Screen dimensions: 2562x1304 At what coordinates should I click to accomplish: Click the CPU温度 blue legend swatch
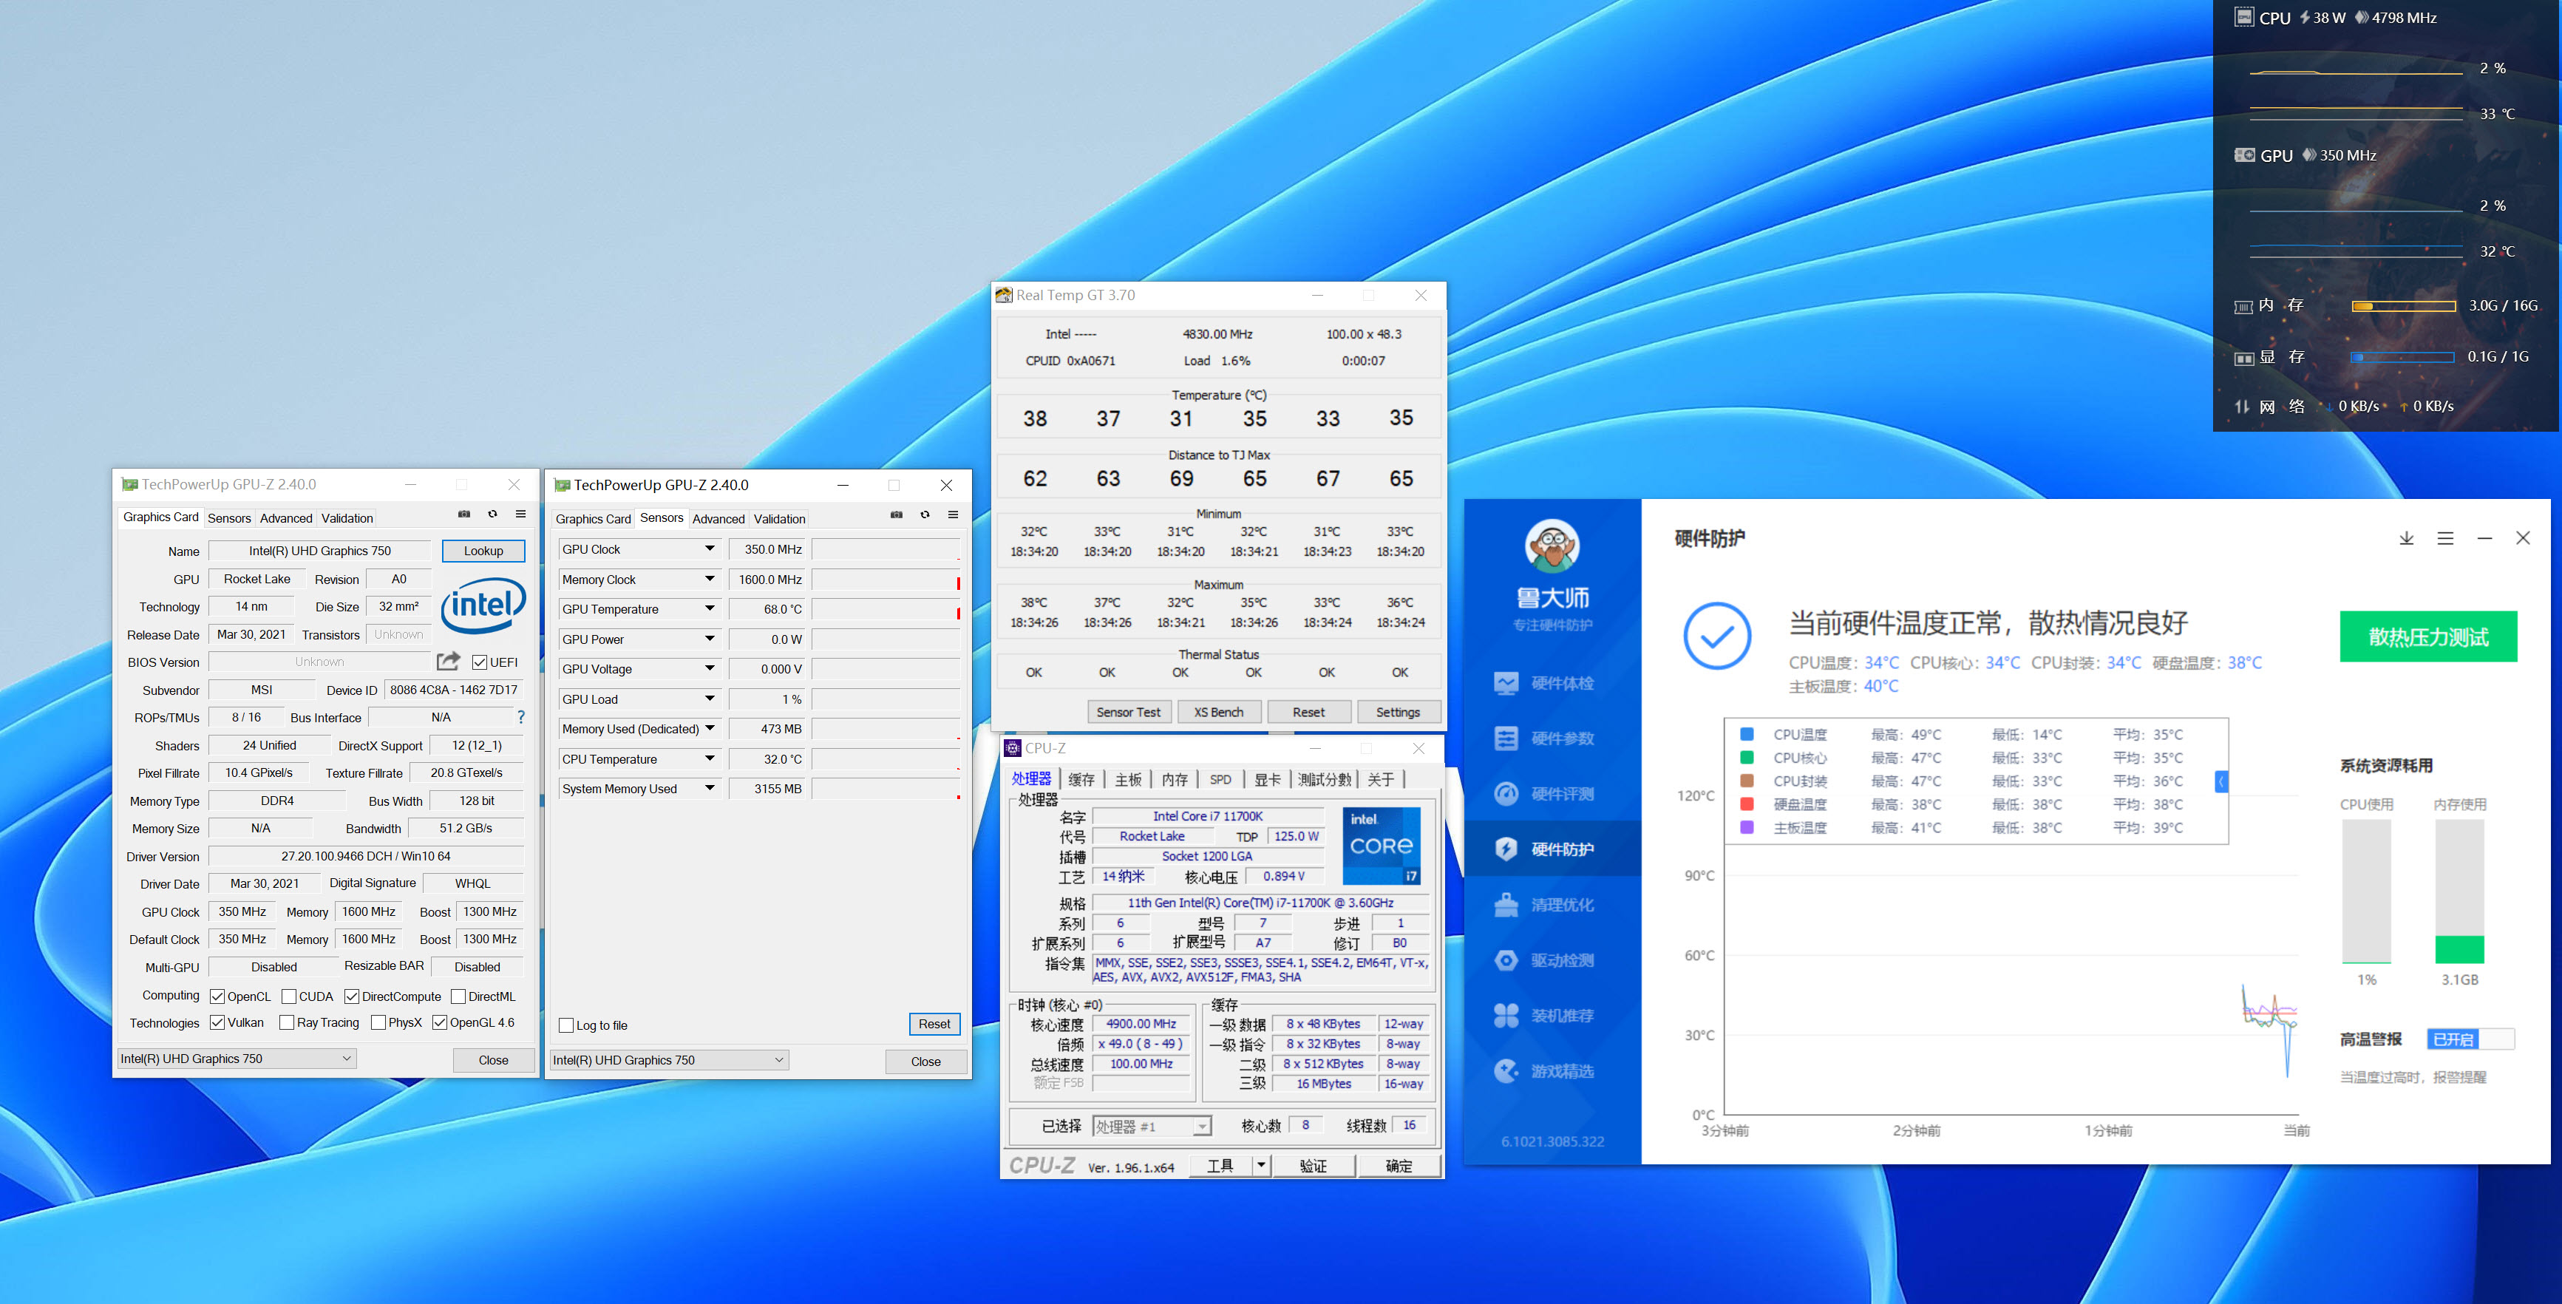(1747, 734)
